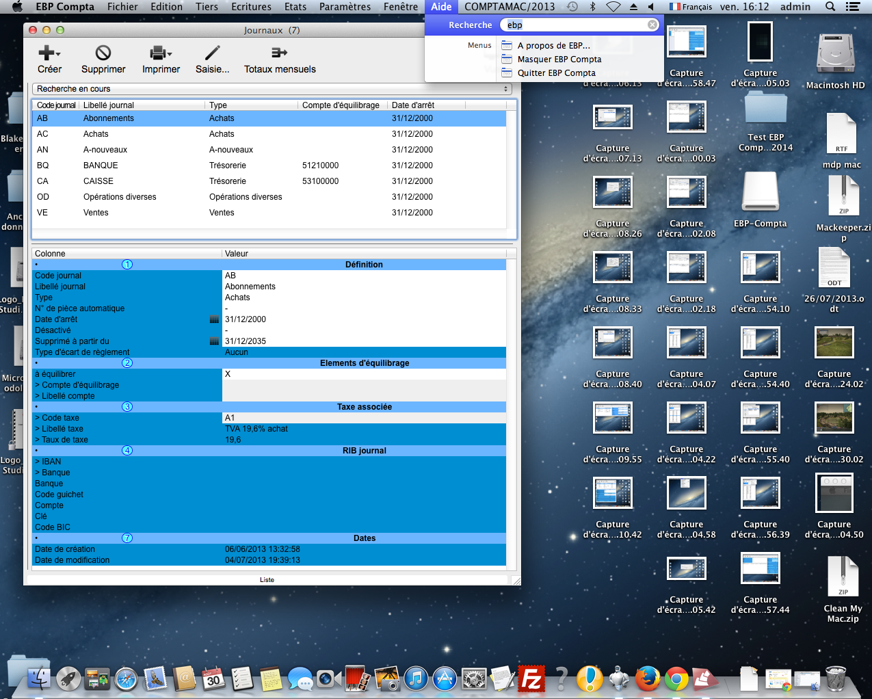The height and width of the screenshot is (699, 872).
Task: Open the Paramètres menu
Action: [345, 7]
